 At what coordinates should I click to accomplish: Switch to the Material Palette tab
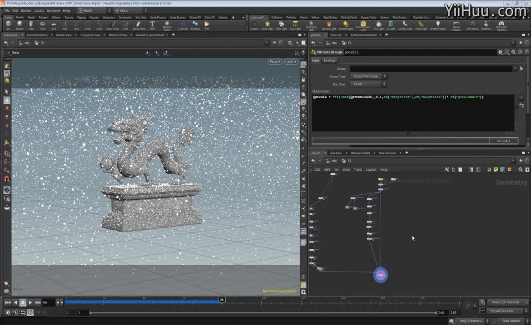tap(360, 153)
